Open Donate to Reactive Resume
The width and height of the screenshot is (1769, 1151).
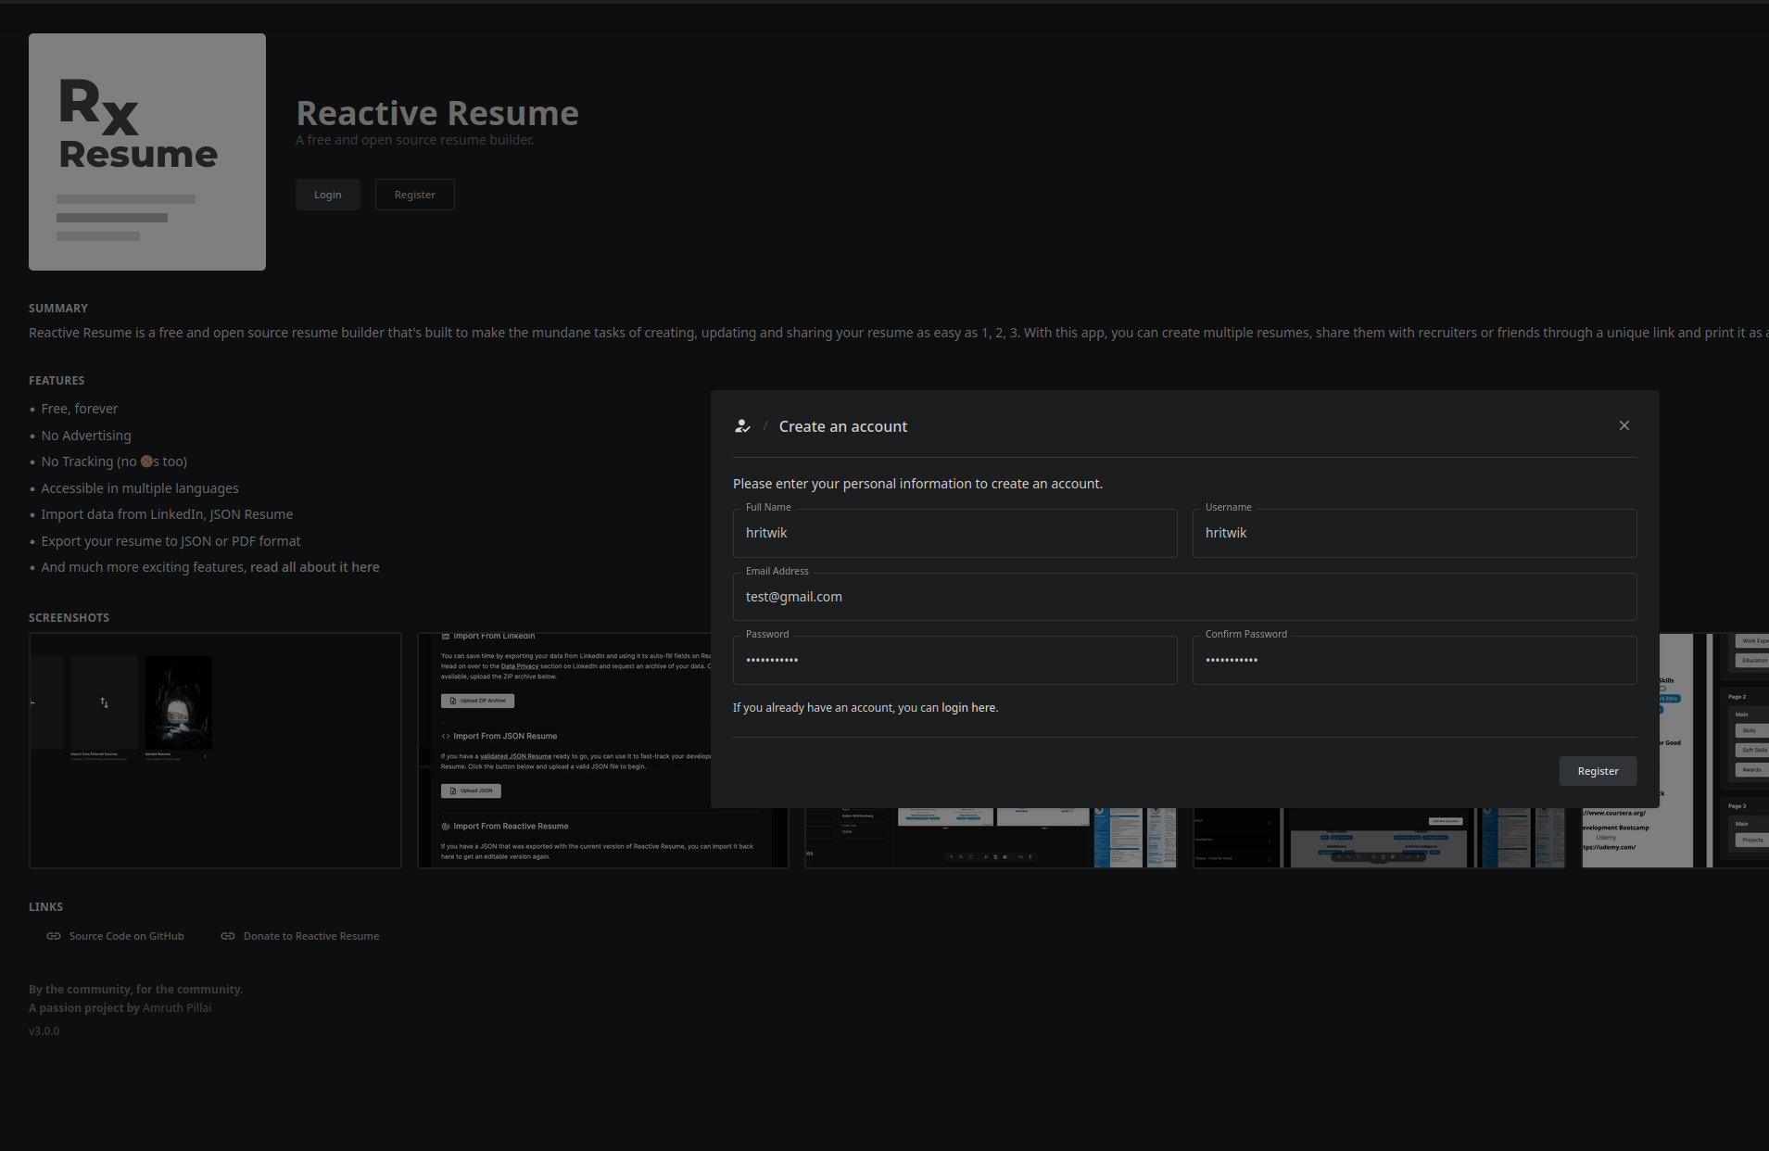coord(311,936)
